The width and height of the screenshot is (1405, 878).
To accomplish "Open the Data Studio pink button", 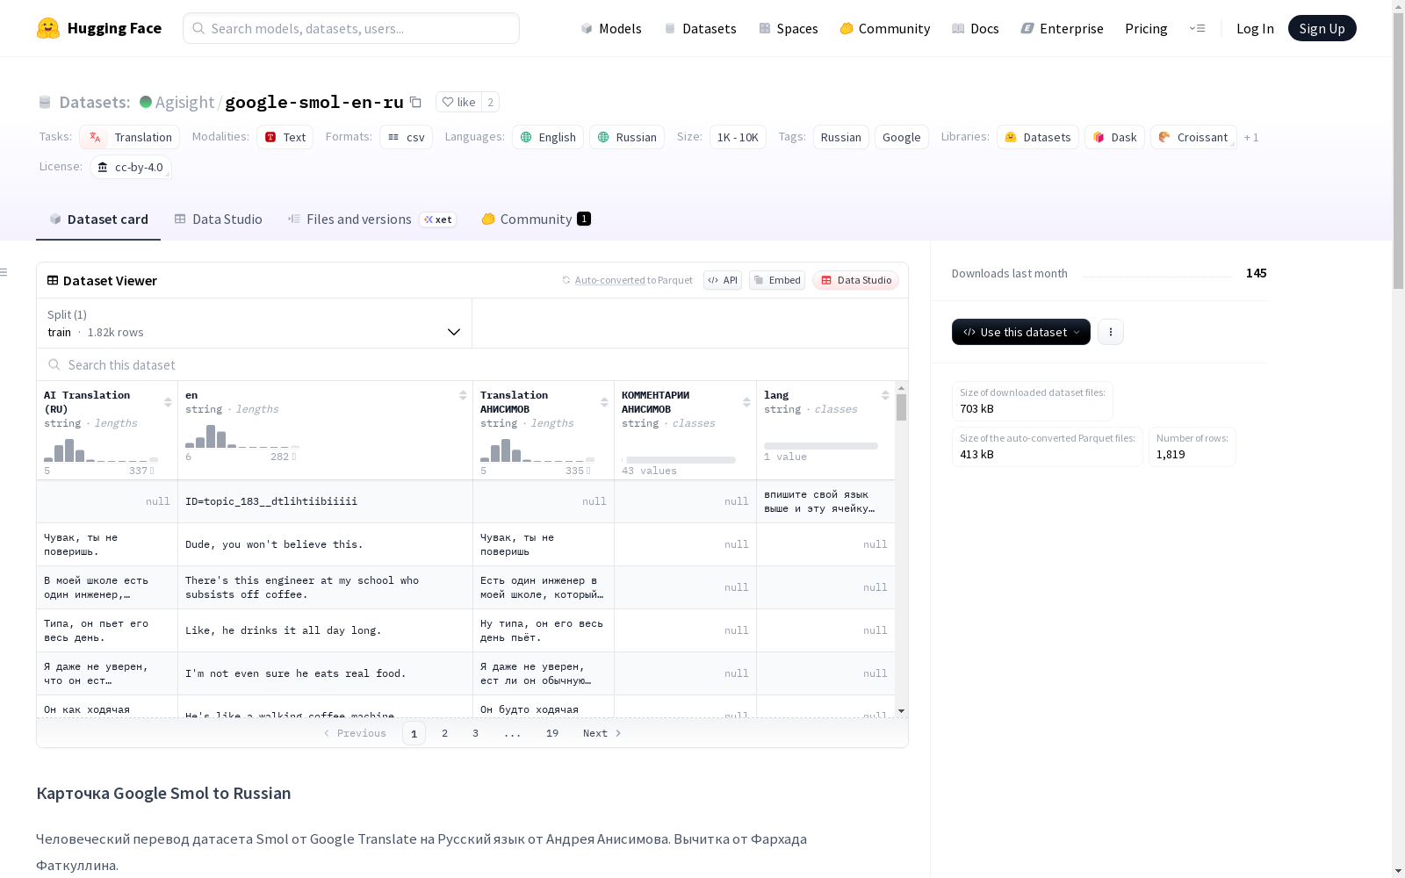I will point(856,280).
